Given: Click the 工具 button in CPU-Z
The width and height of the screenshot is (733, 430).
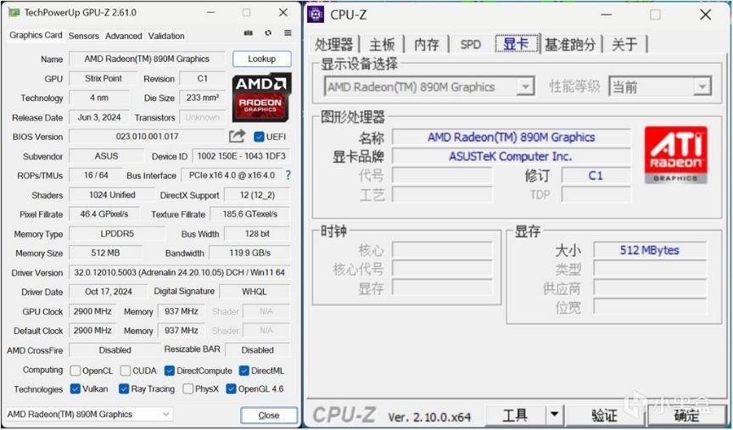Looking at the screenshot, I should click(x=515, y=415).
